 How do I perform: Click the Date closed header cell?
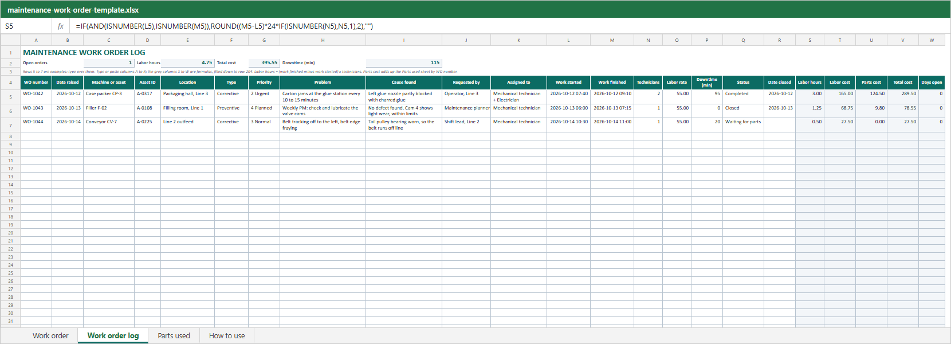coord(780,82)
